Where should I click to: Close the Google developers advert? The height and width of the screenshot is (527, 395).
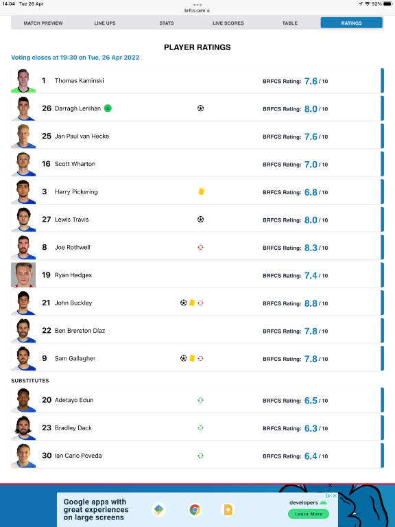coord(335,495)
